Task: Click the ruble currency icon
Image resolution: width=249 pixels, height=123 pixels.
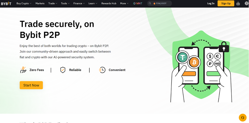Action: pos(210,64)
